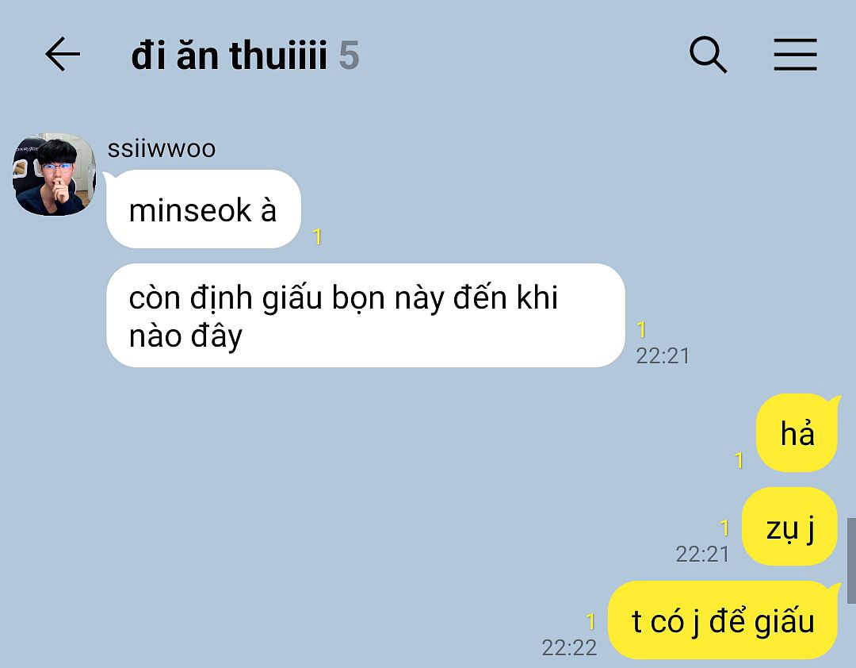The image size is (856, 668).
Task: Tap unread count above the 22:22 timestamp
Action: click(x=590, y=621)
